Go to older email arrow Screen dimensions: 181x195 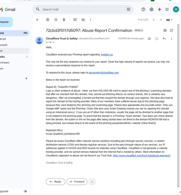(x=161, y=20)
